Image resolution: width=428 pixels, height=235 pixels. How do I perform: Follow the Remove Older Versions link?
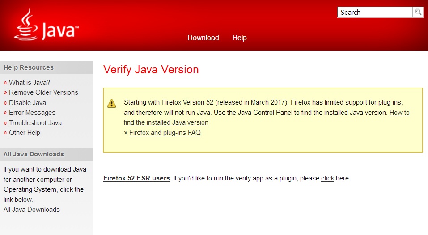click(x=43, y=92)
